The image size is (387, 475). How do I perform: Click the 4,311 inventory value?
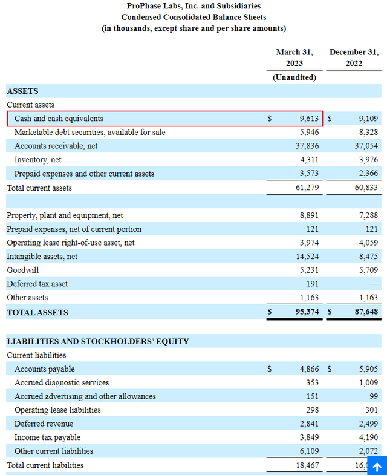(309, 160)
